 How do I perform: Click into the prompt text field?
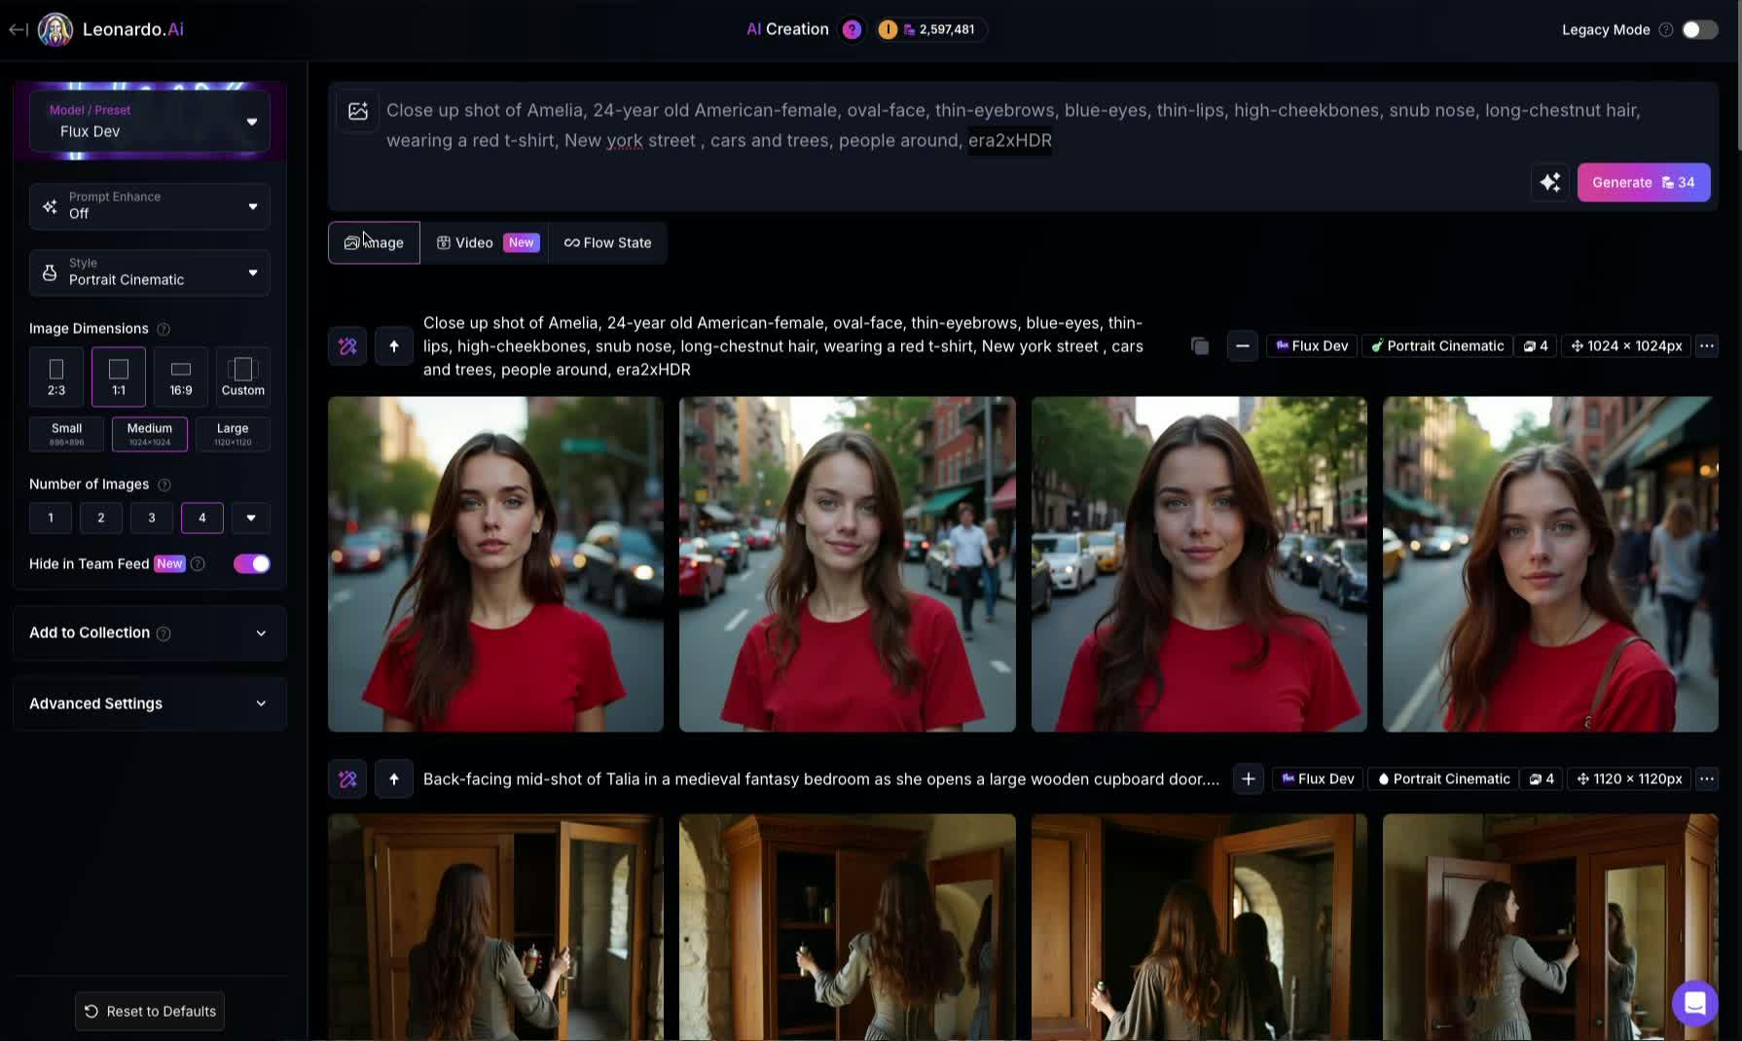point(1022,126)
